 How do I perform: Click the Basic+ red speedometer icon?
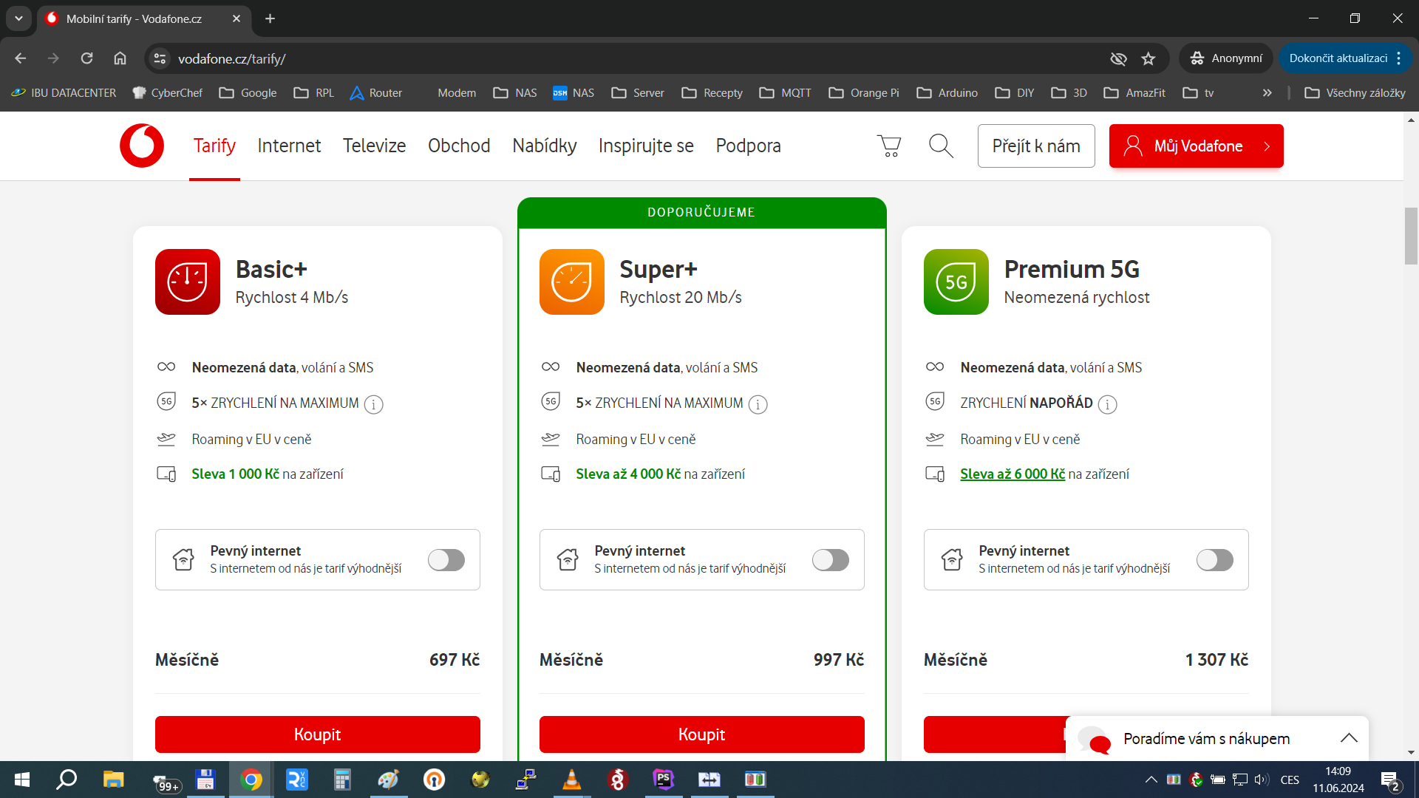tap(188, 282)
